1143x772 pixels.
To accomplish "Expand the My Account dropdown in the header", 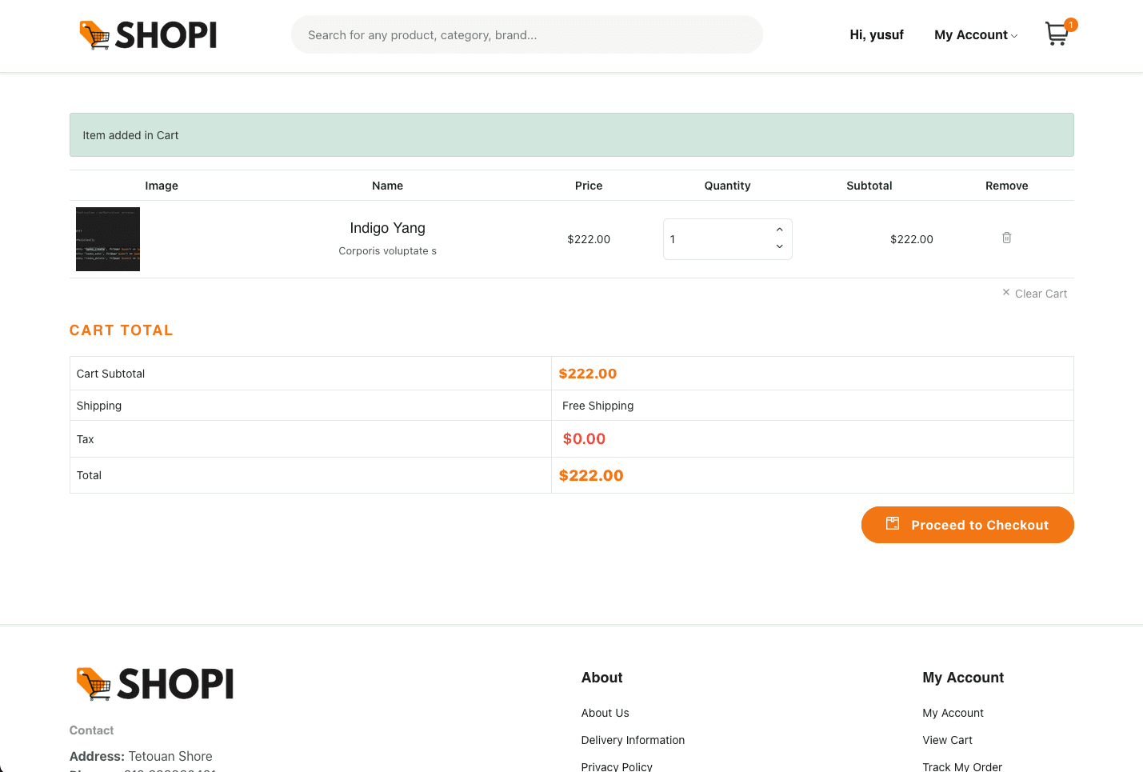I will click(976, 35).
